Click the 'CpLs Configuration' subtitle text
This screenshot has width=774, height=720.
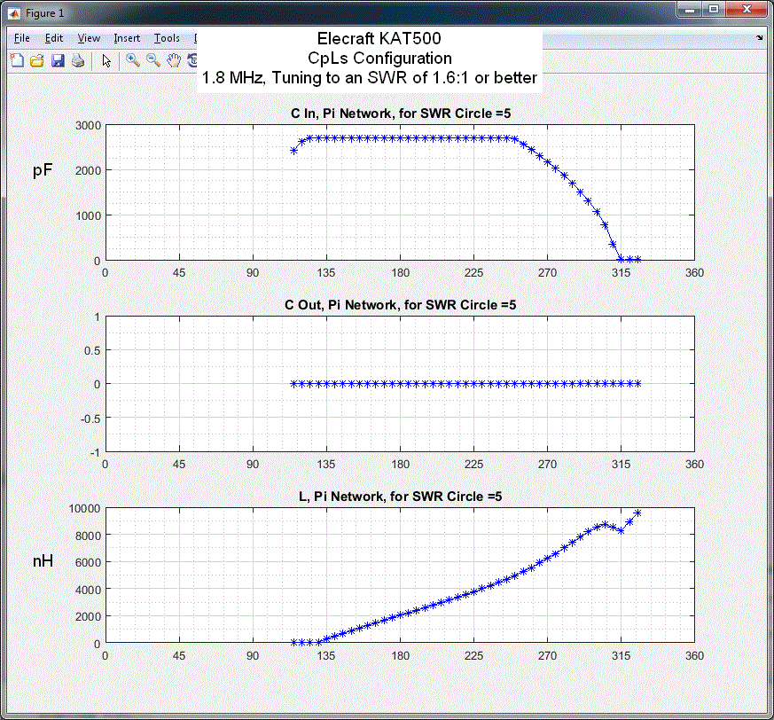coord(379,59)
